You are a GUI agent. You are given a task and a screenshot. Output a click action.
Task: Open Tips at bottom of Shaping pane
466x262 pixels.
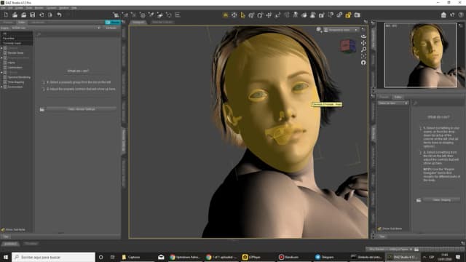[x=382, y=237]
